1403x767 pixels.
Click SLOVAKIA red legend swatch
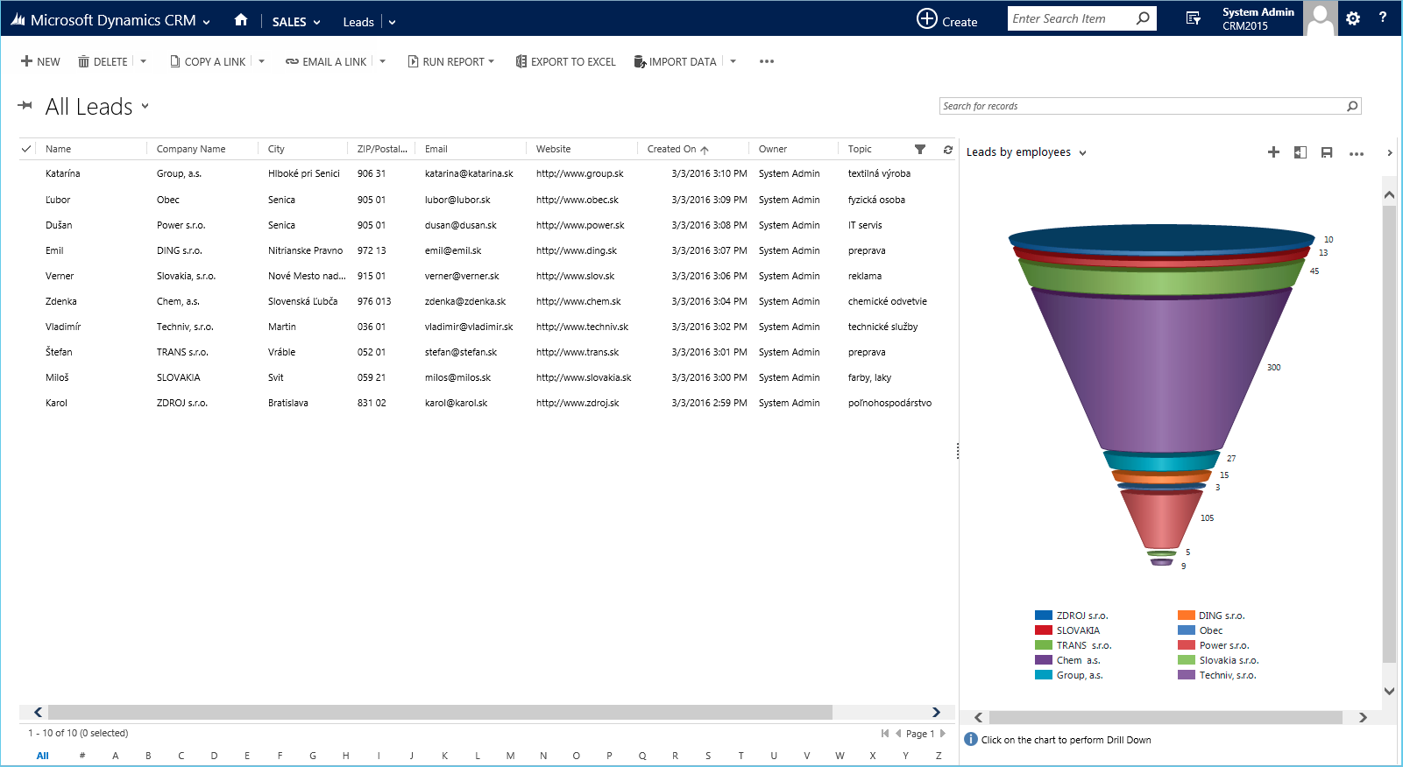pyautogui.click(x=1043, y=630)
